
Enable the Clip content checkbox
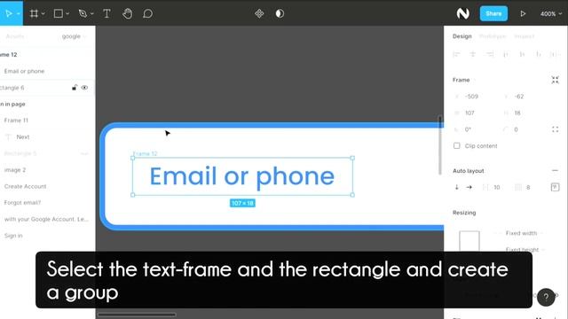(x=457, y=145)
